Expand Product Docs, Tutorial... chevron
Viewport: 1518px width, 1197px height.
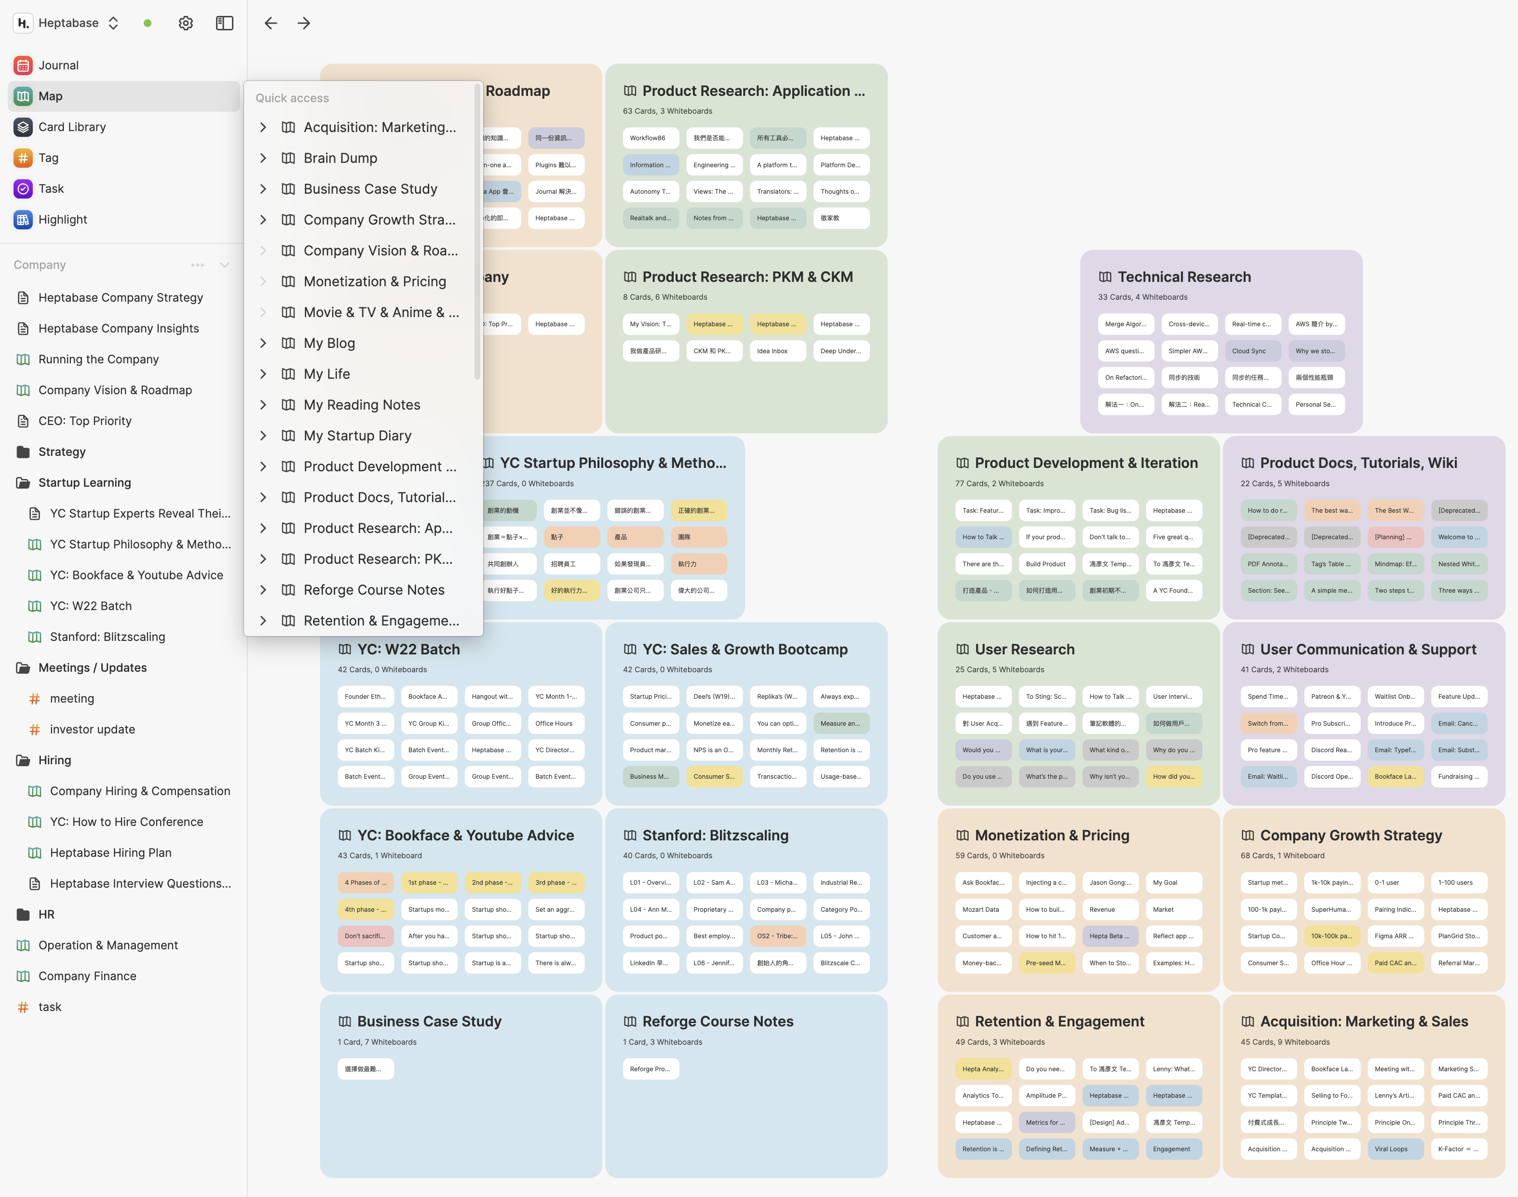click(x=263, y=497)
